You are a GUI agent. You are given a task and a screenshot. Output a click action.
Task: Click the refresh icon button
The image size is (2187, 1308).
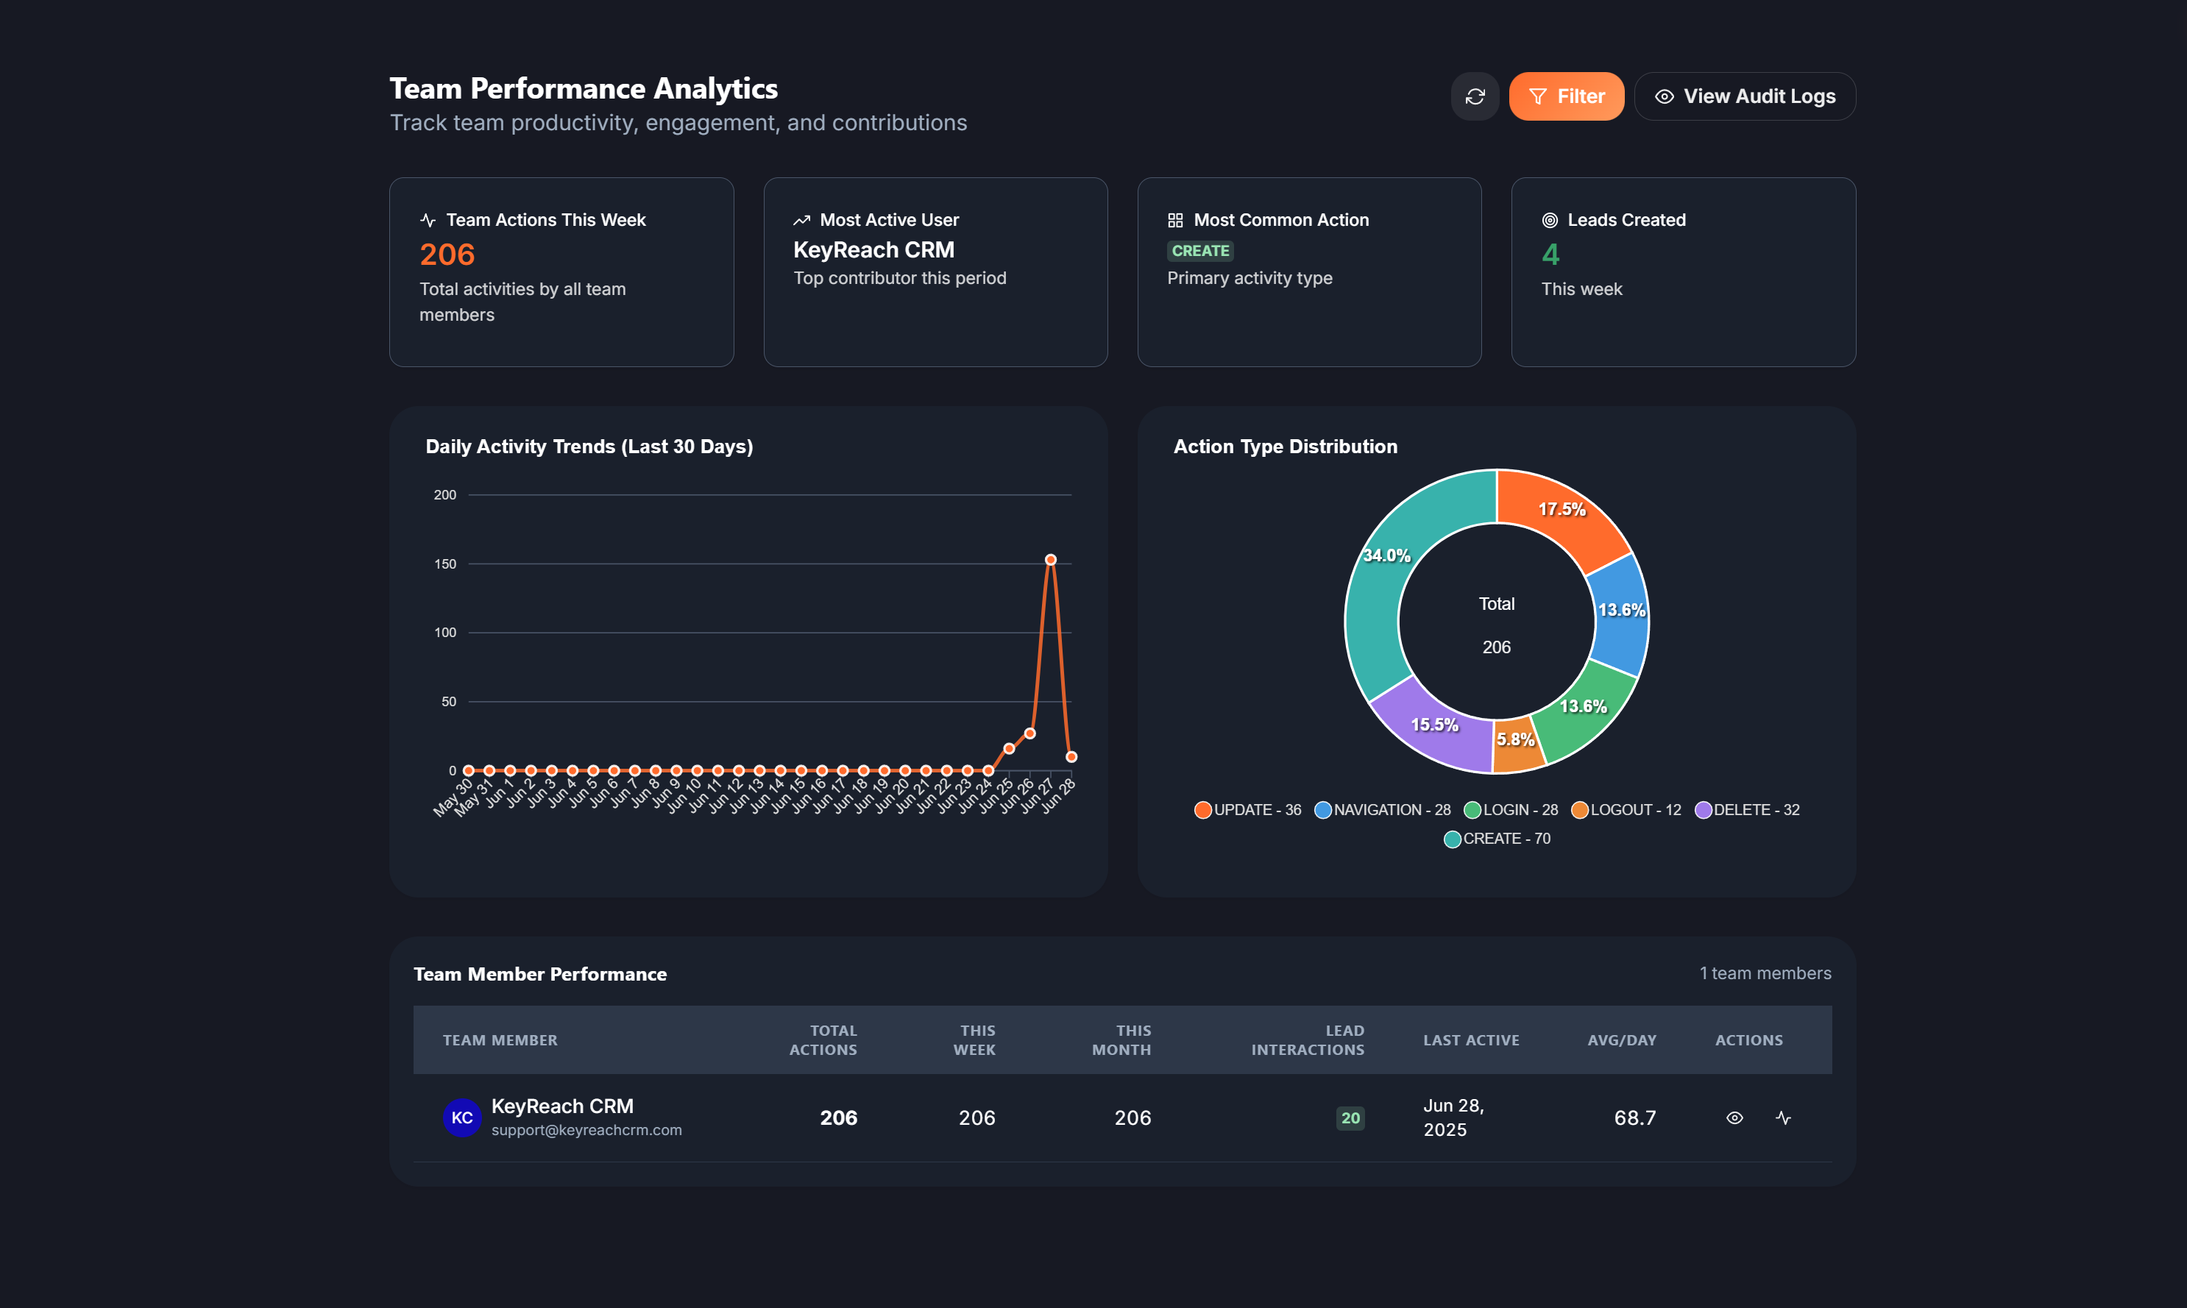coord(1475,96)
